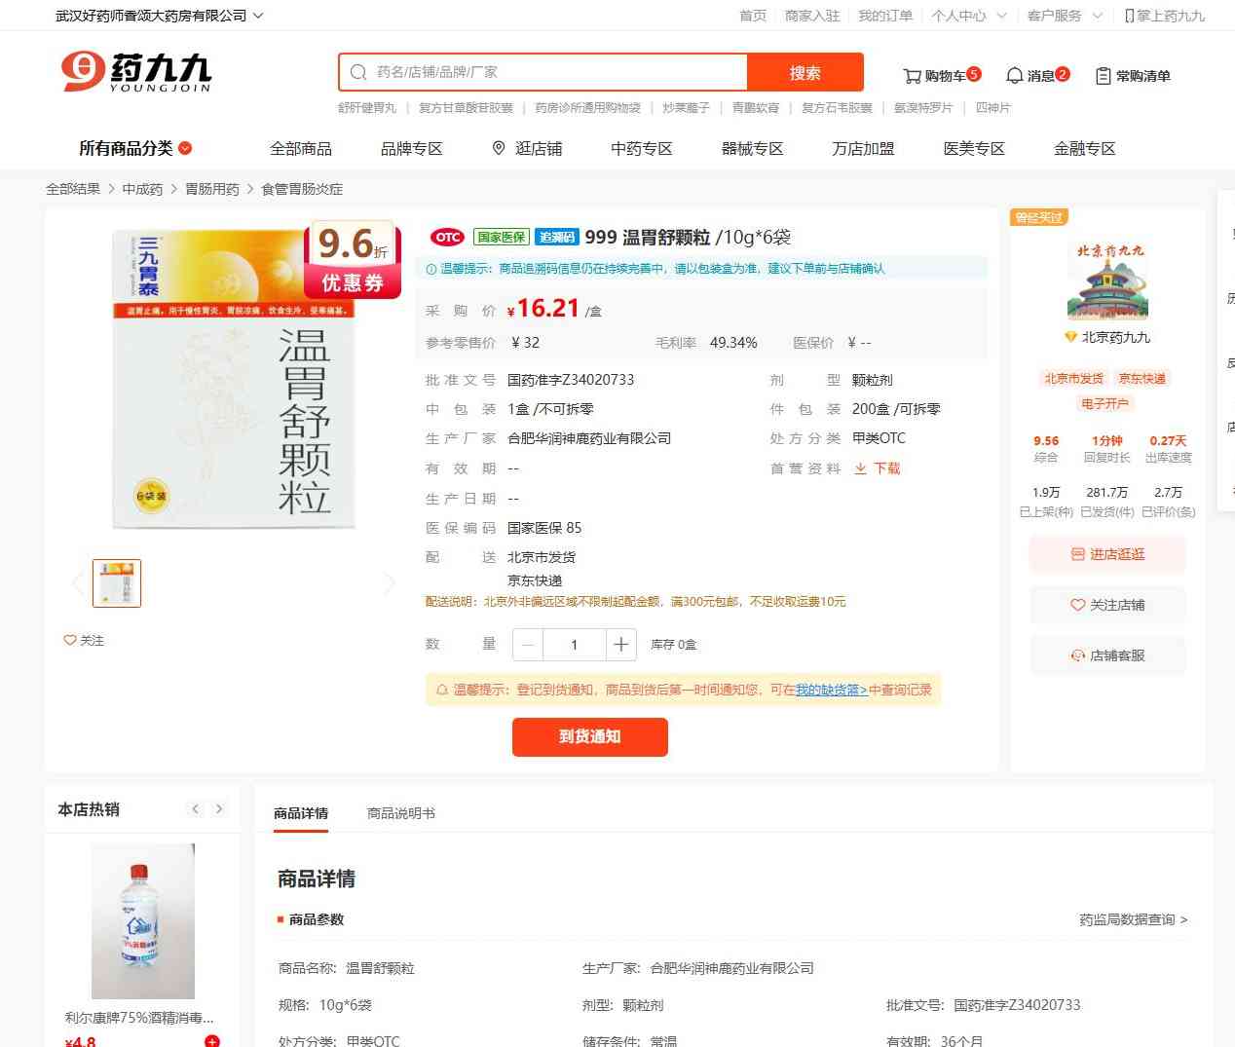Click the 药九九 YOUNGJOIN logo
The height and width of the screenshot is (1047, 1235).
click(136, 73)
